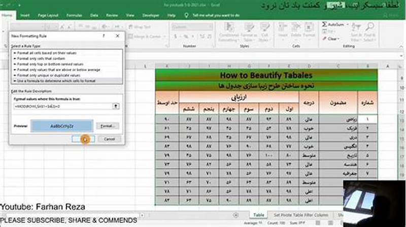The width and height of the screenshot is (406, 227).
Task: Open the View tab
Action: click(x=130, y=15)
